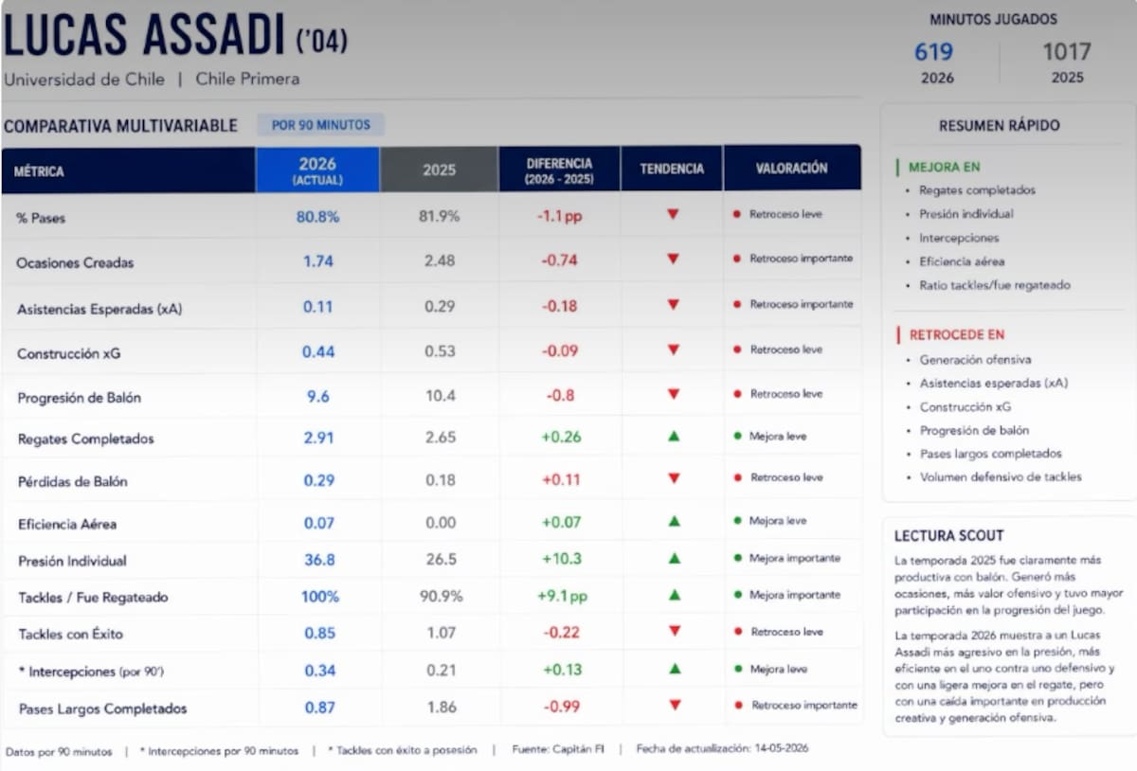Click the green up arrow for Intercepciones row
The image size is (1137, 771).
click(674, 669)
